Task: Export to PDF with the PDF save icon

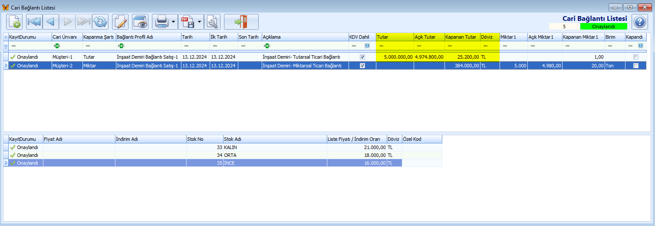Action: (188, 21)
